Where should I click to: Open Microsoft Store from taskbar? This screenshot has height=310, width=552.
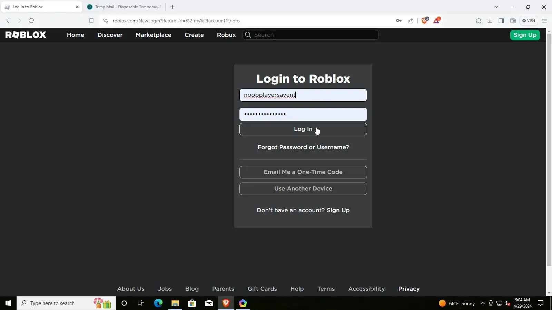192,303
